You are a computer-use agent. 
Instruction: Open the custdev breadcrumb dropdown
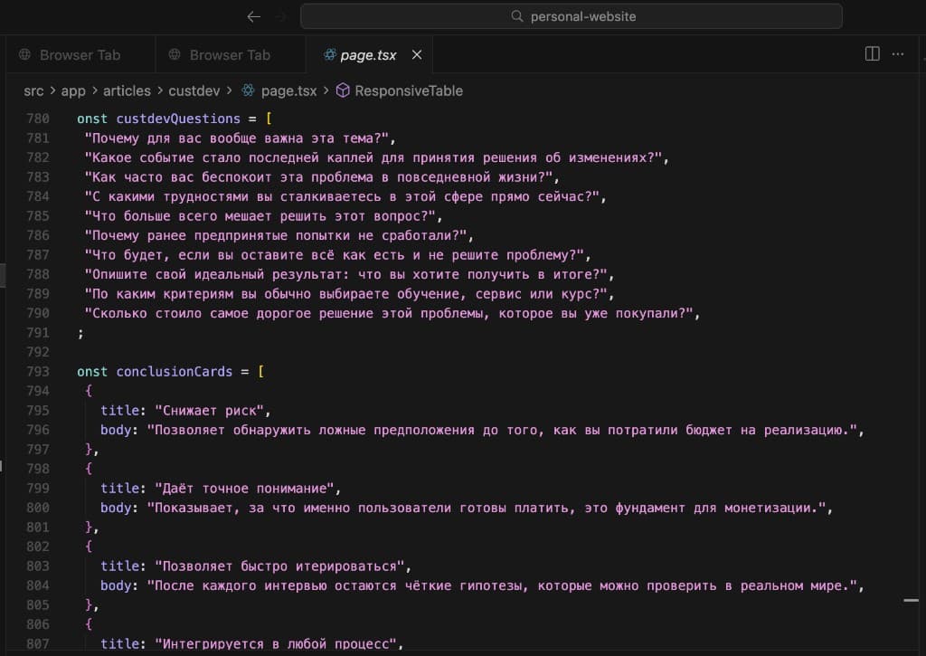(x=193, y=90)
